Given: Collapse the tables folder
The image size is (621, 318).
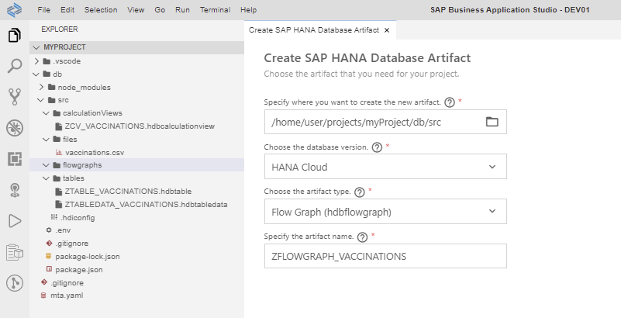Looking at the screenshot, I should coord(47,178).
